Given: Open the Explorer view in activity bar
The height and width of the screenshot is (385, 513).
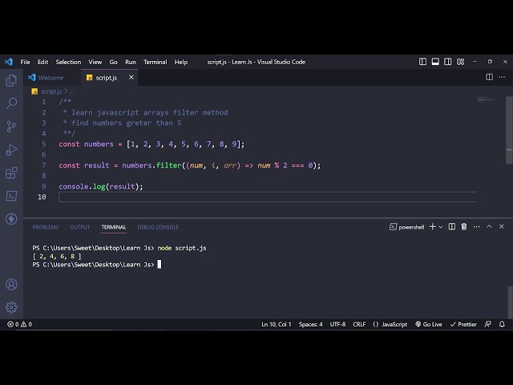Looking at the screenshot, I should tap(11, 80).
